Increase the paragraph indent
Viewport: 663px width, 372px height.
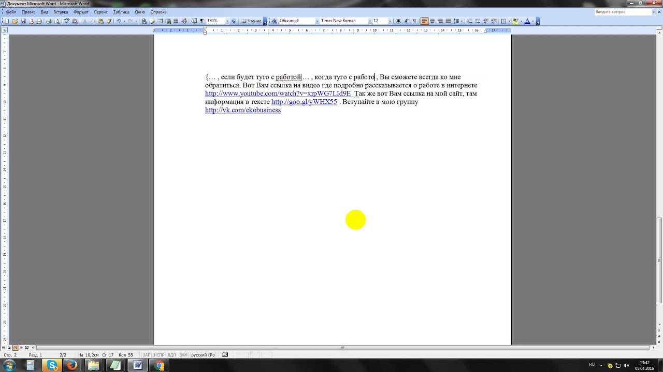click(x=494, y=21)
